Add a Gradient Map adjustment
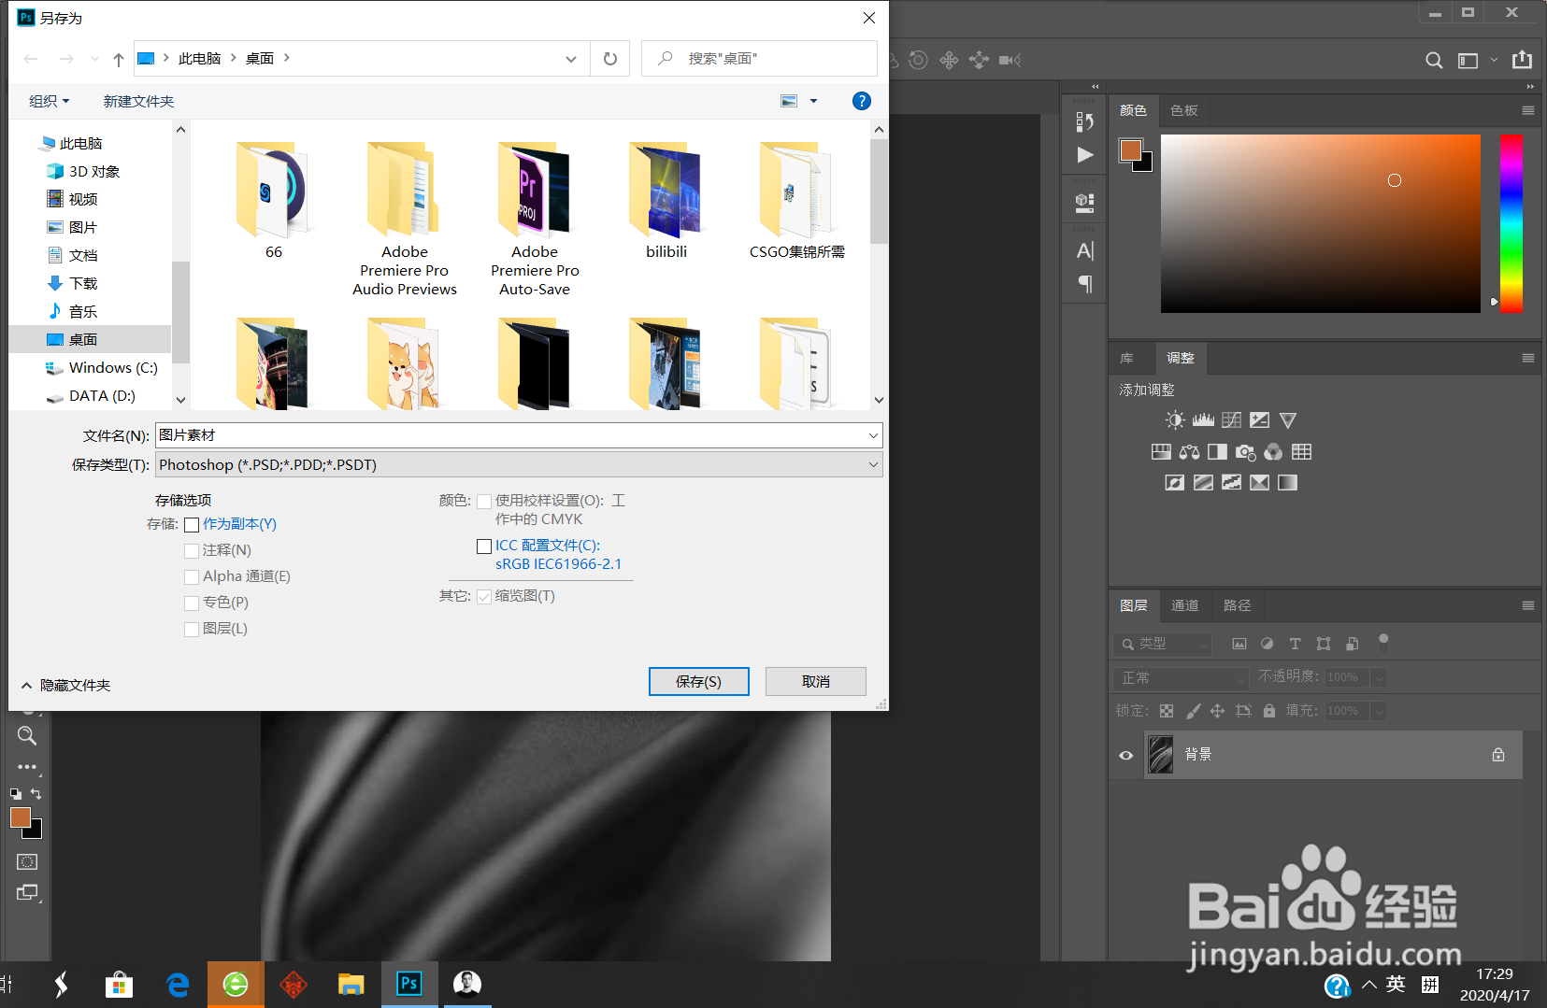 point(1288,483)
